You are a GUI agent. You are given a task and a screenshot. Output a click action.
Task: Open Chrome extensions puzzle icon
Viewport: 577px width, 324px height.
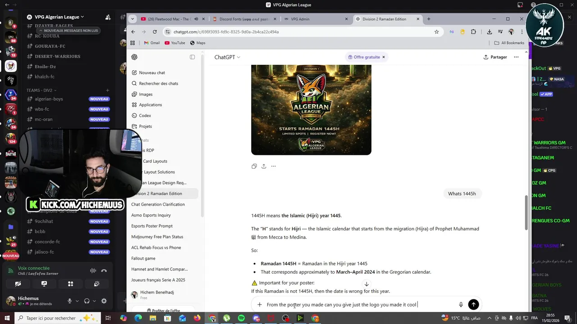(x=473, y=32)
